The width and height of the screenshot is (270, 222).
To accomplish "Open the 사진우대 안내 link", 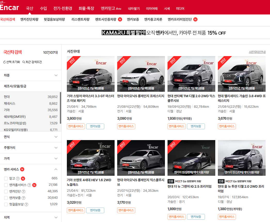I will (x=257, y=52).
